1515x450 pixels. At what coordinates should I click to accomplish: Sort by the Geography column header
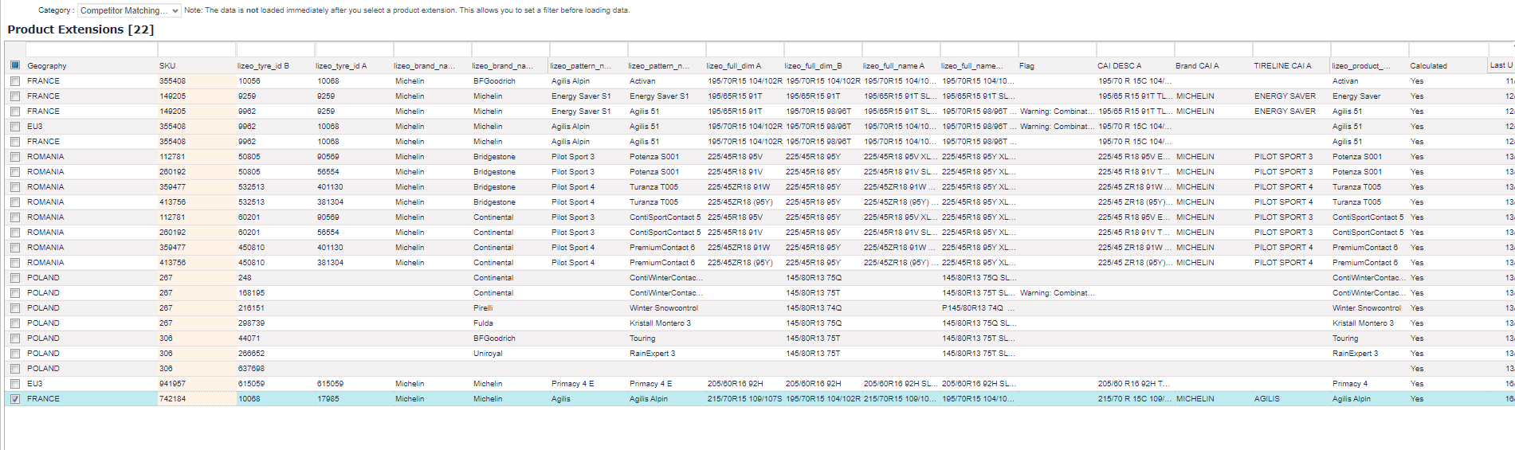coord(47,66)
